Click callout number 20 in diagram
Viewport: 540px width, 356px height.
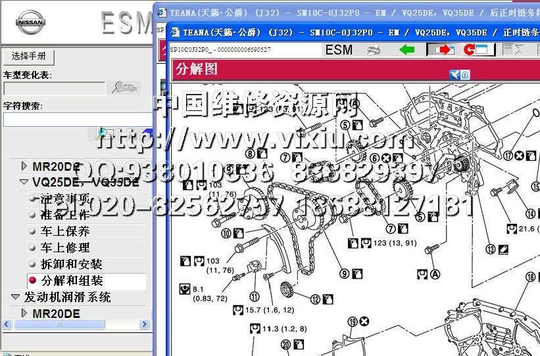[286, 344]
